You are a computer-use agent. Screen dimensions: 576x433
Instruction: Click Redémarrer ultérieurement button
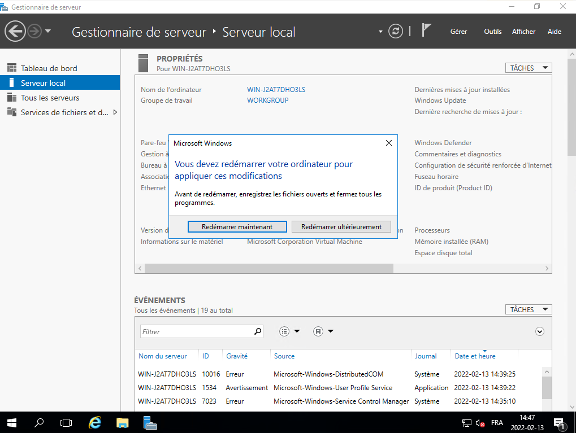pyautogui.click(x=341, y=226)
